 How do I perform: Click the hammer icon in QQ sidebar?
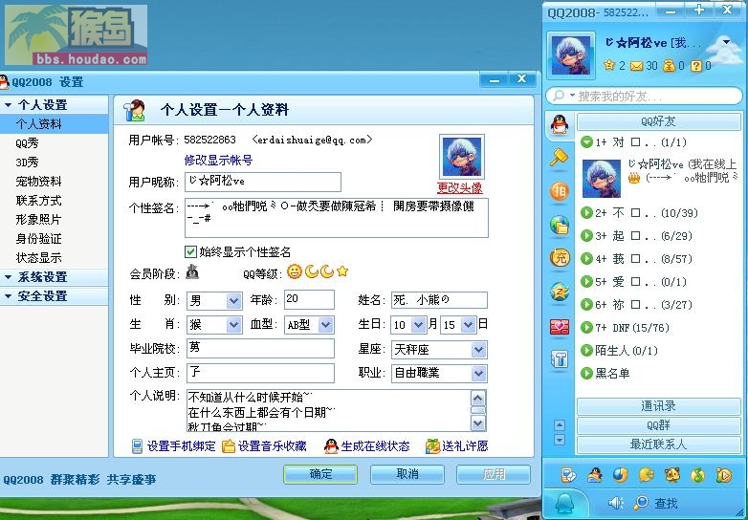[560, 158]
